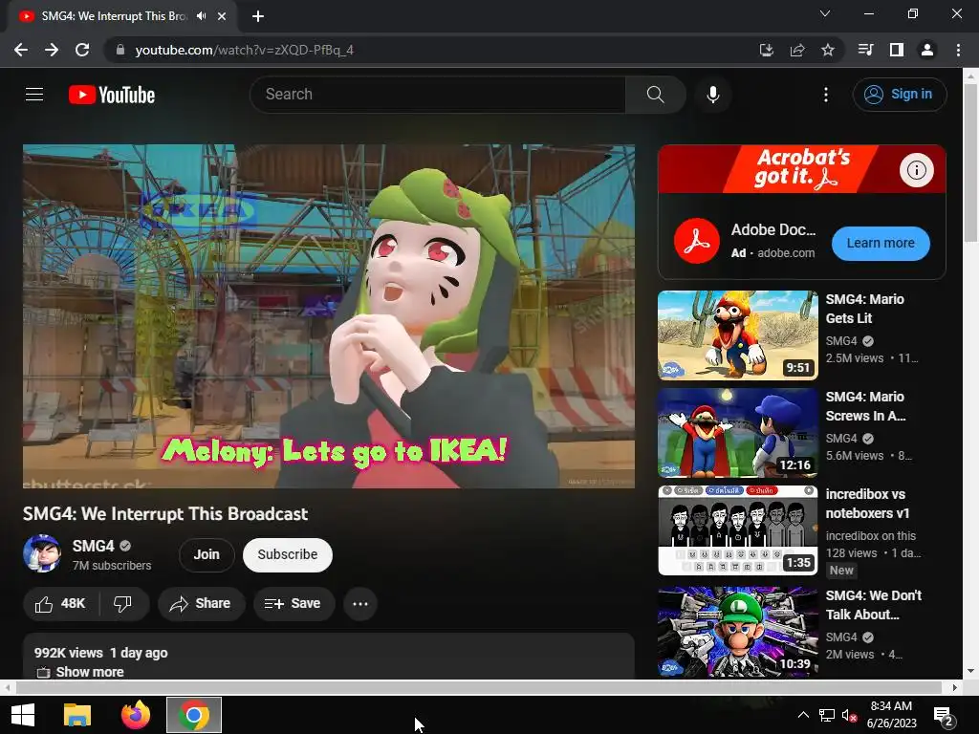Image resolution: width=979 pixels, height=734 pixels.
Task: Open adobe.com ad link
Action: click(x=786, y=252)
